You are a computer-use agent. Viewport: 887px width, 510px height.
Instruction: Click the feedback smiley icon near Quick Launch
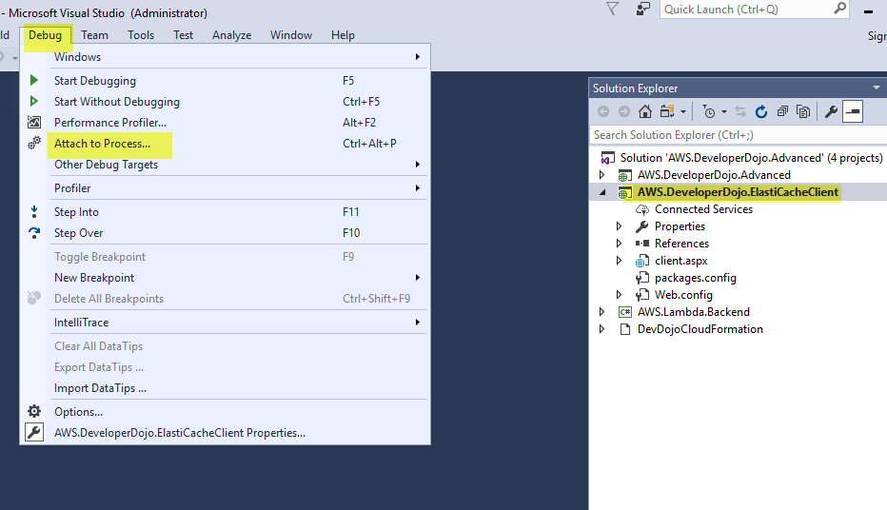pos(643,10)
